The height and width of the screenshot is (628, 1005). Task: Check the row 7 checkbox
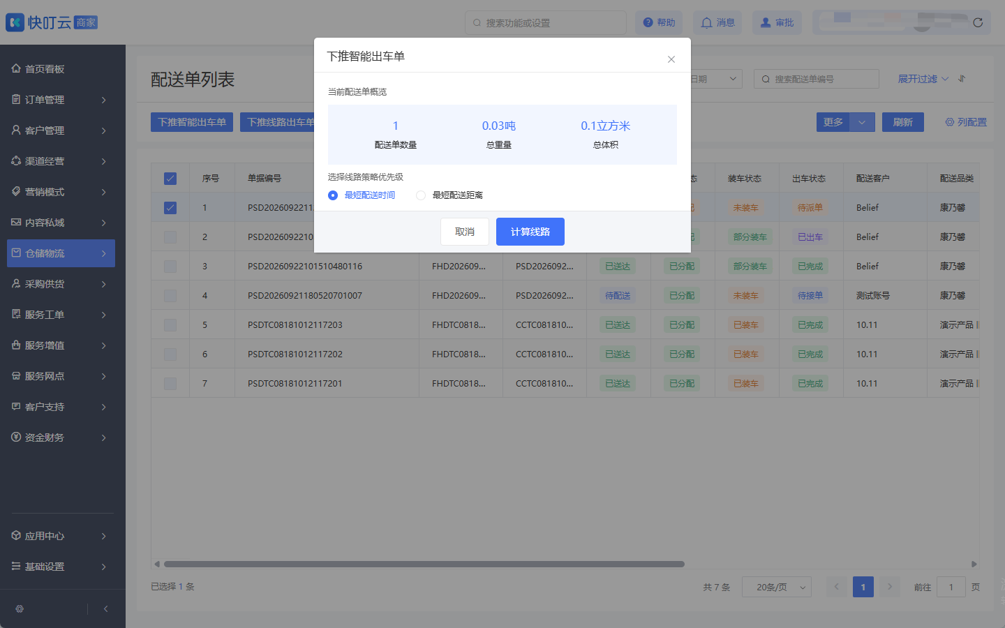pos(170,384)
